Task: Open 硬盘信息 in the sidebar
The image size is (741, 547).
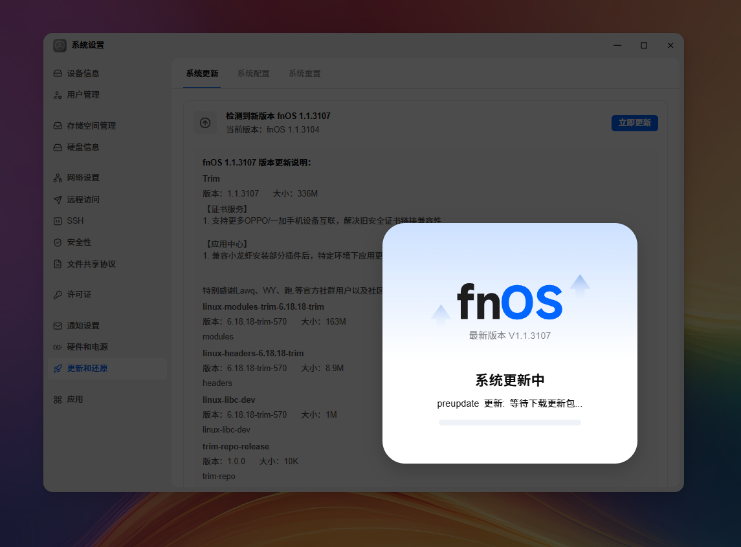Action: coord(107,147)
